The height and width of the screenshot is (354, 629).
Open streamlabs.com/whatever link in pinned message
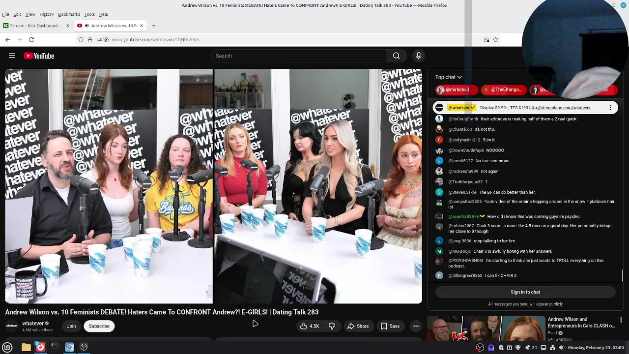point(560,108)
